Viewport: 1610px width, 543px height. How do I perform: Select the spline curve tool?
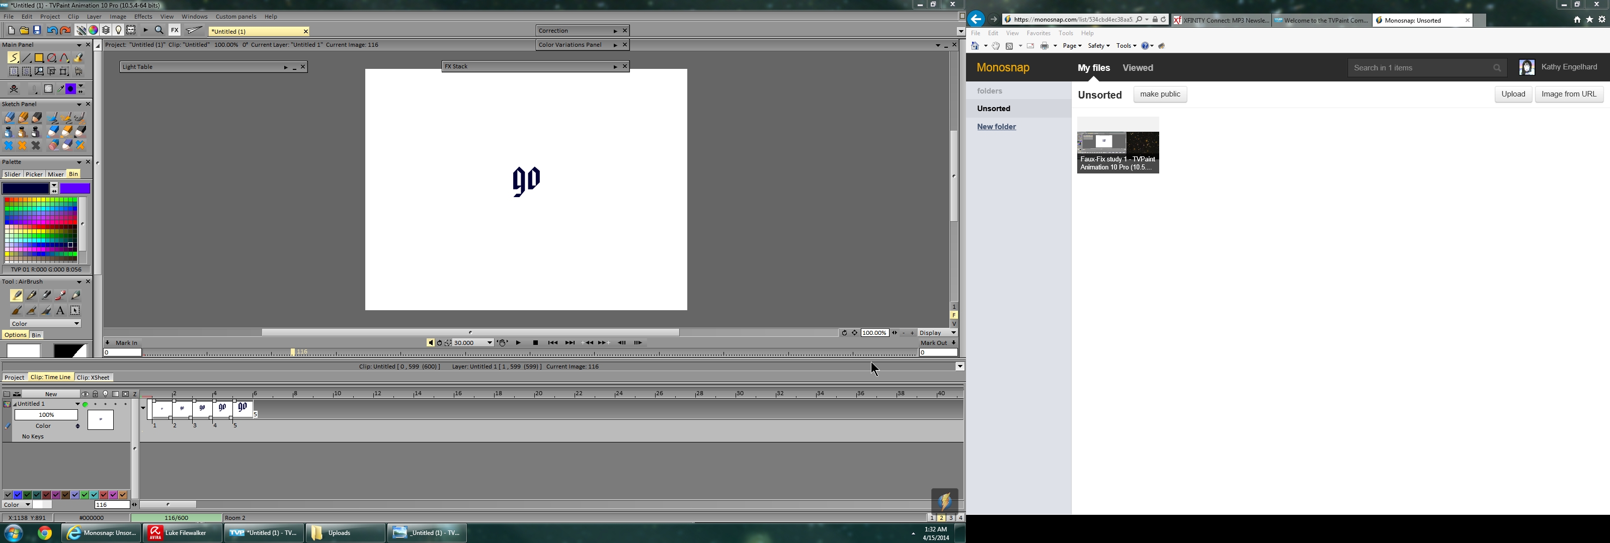[x=65, y=57]
